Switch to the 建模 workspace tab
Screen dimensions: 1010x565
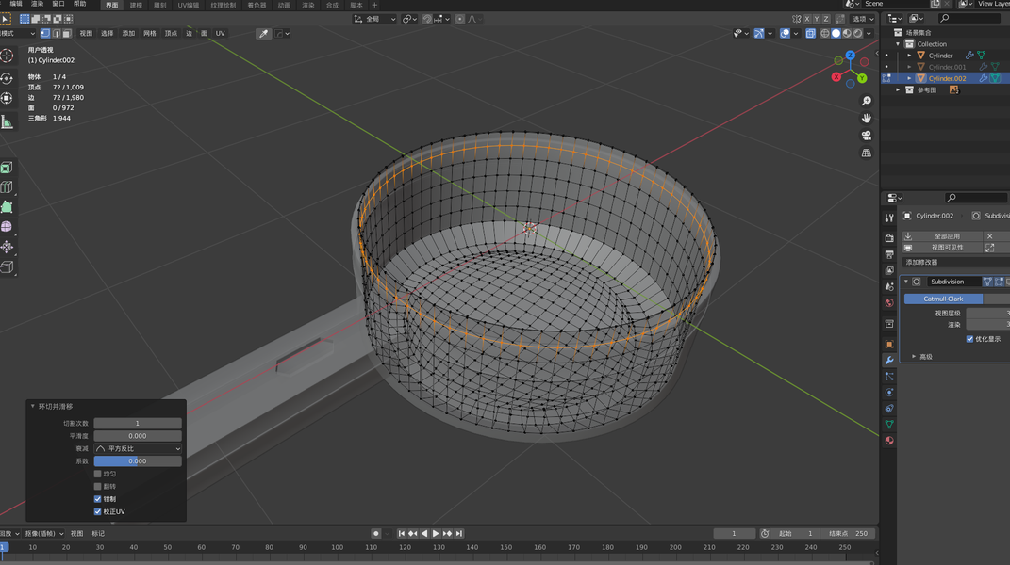click(x=136, y=5)
